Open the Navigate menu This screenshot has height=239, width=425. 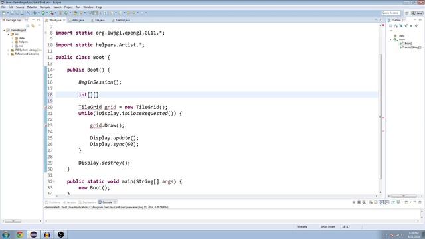coord(45,7)
